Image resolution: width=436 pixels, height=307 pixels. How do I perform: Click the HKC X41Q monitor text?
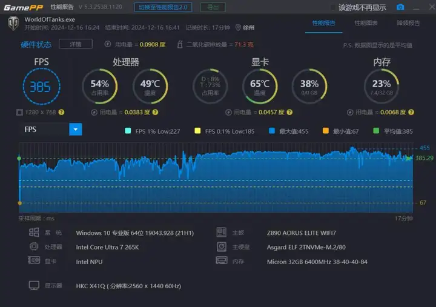click(128, 286)
